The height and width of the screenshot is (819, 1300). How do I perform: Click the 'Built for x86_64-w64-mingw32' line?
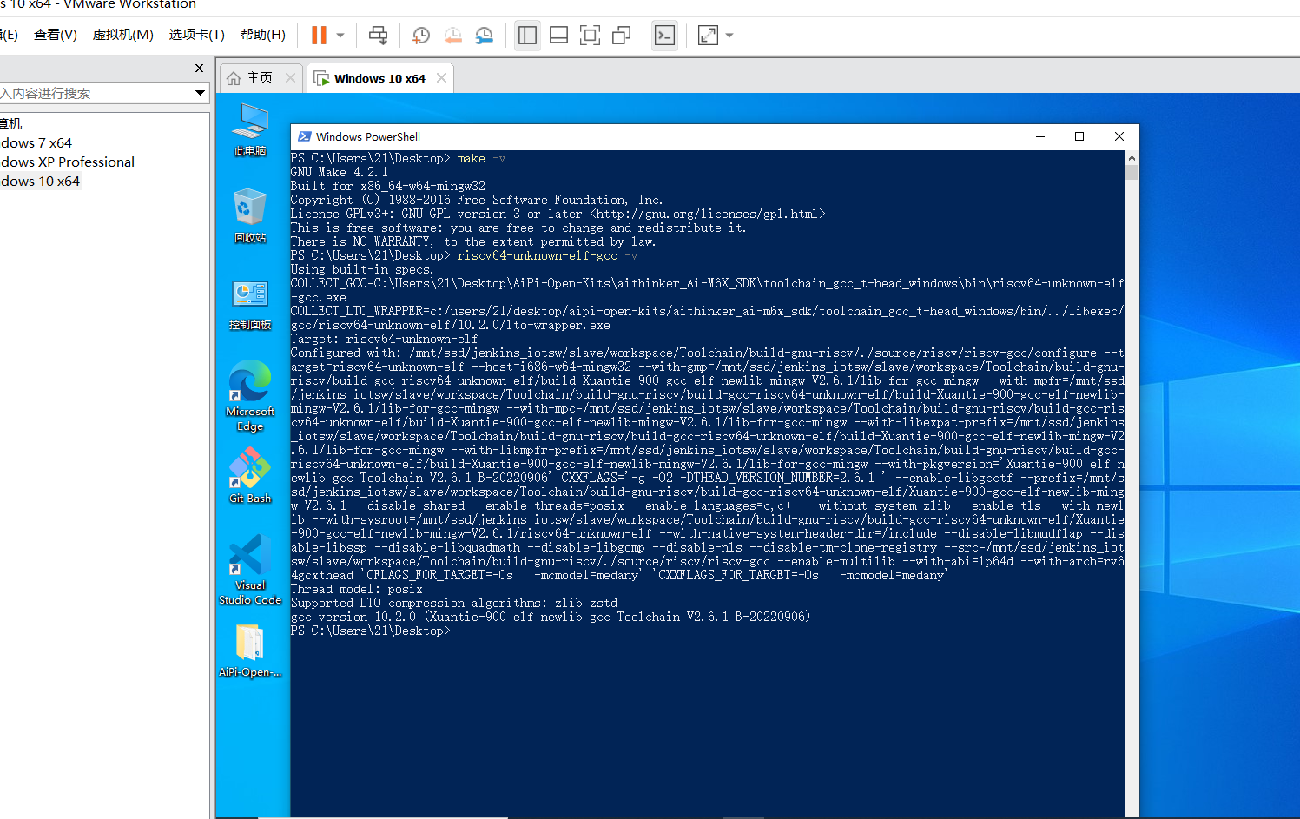tap(388, 186)
